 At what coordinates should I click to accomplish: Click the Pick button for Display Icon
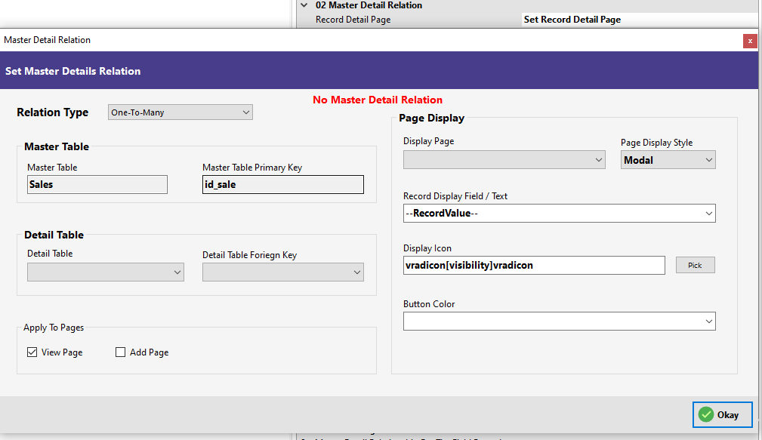click(694, 265)
